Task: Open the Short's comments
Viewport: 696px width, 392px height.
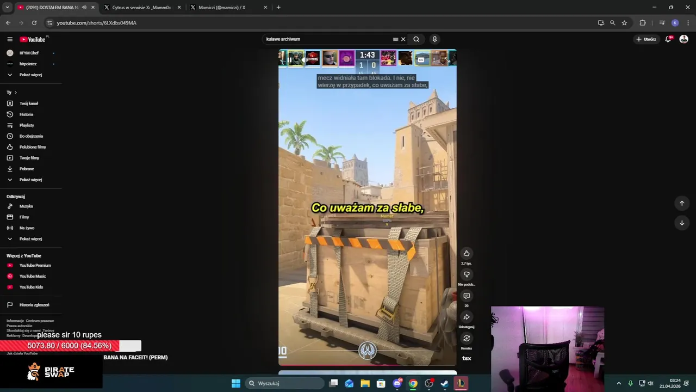Action: [x=467, y=296]
